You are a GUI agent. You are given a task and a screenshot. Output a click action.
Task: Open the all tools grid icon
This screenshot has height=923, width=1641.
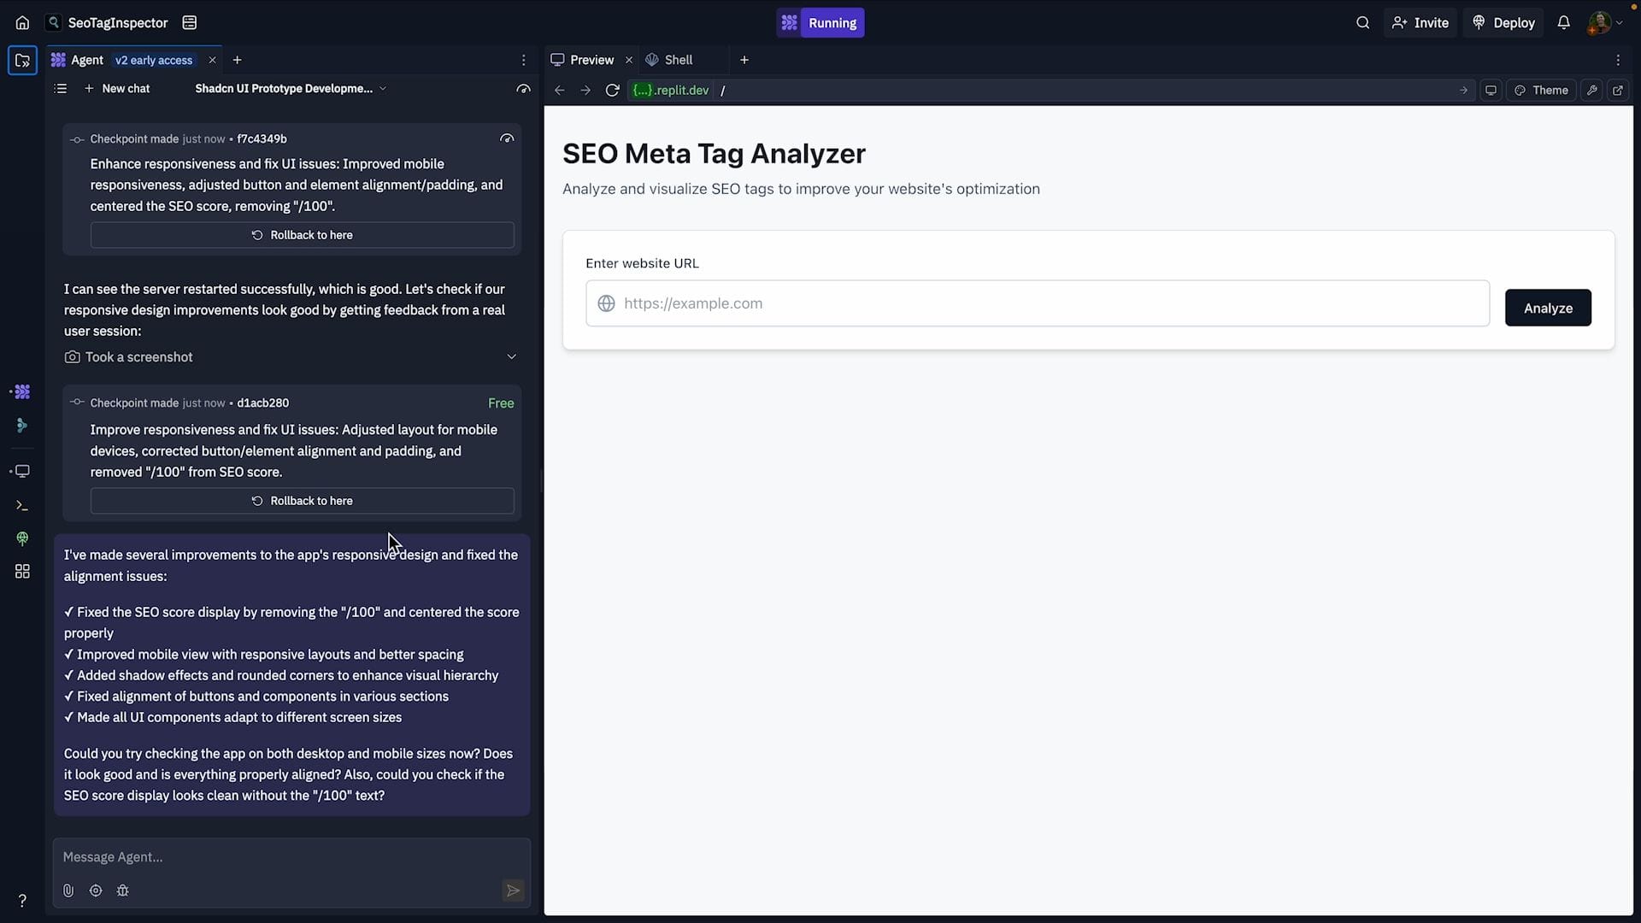pyautogui.click(x=22, y=572)
